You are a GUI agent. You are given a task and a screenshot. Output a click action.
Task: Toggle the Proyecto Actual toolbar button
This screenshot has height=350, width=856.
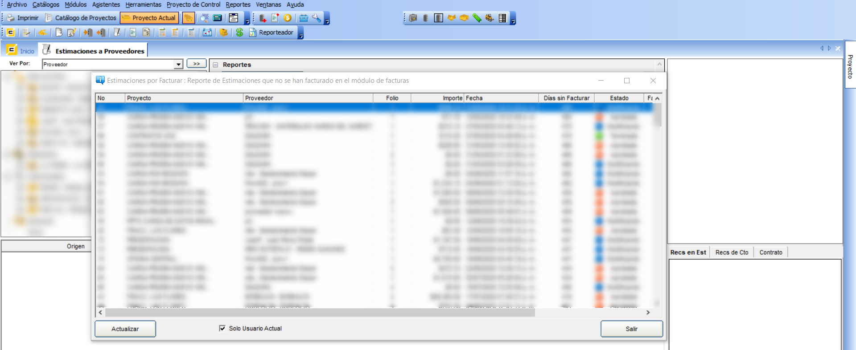pyautogui.click(x=149, y=18)
